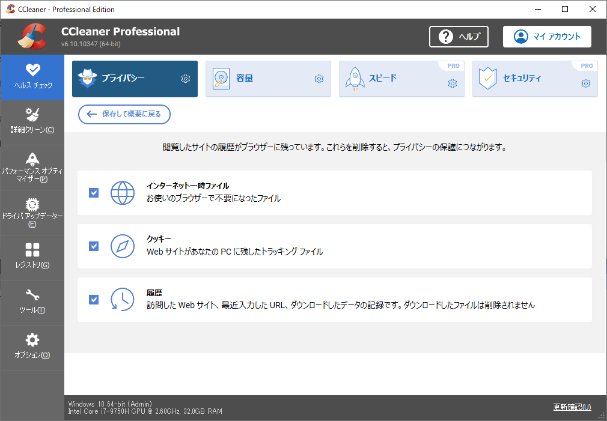Click the 更新確認 link

click(x=572, y=407)
